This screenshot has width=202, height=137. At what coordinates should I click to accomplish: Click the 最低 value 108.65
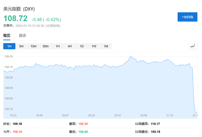point(83,132)
